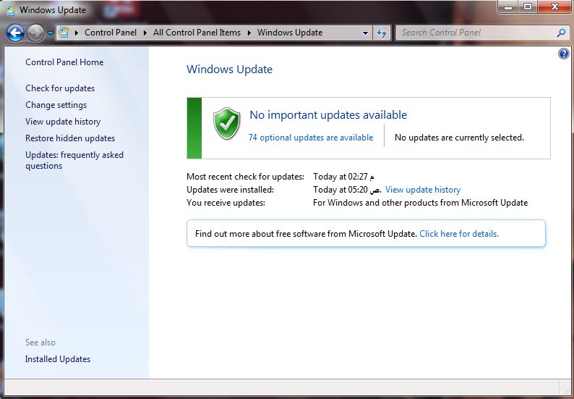Image resolution: width=574 pixels, height=399 pixels.
Task: Click inside the Search Control Panel field
Action: coord(474,33)
